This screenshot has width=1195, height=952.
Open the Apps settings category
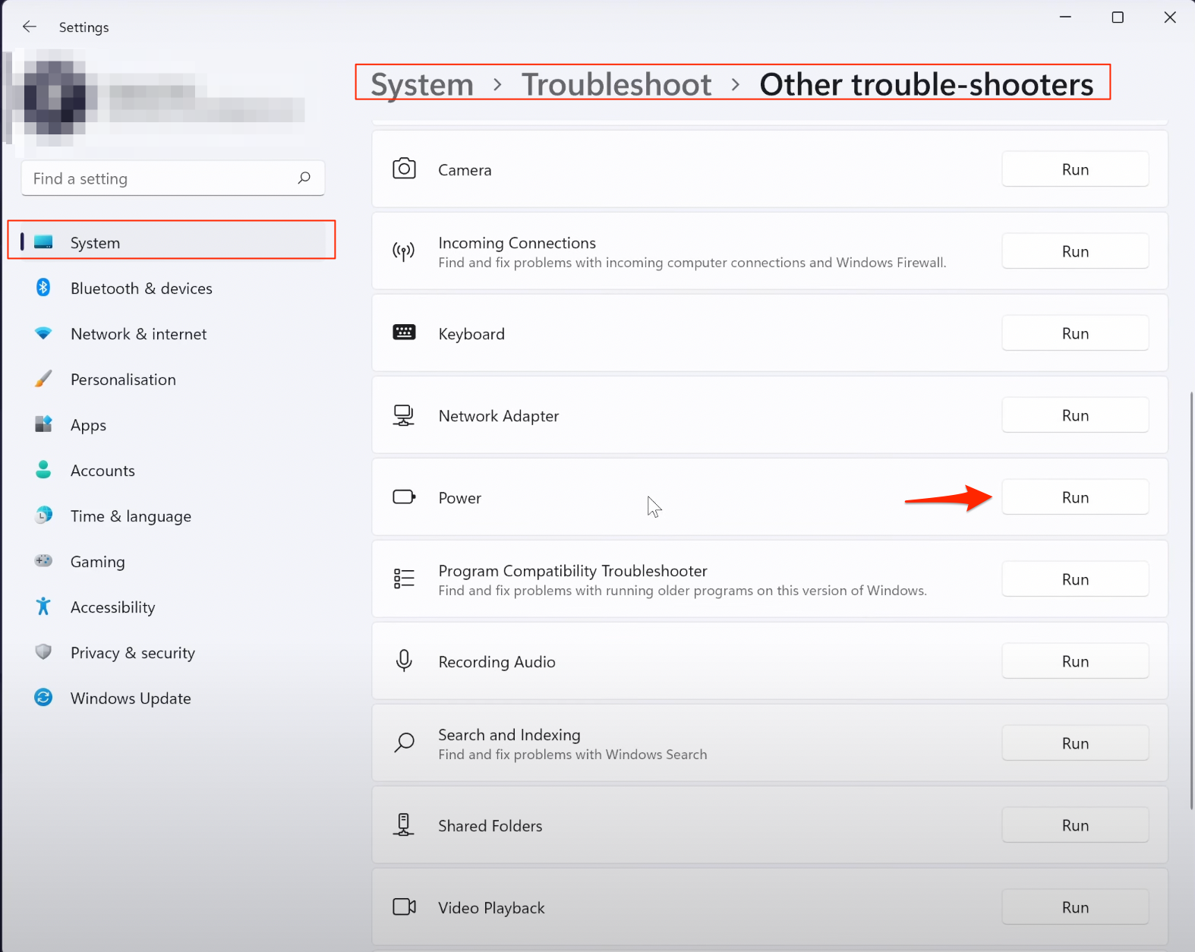88,425
